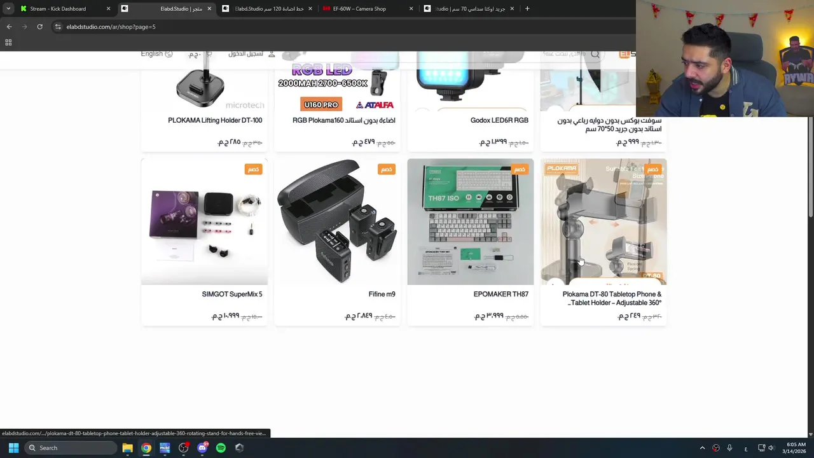Open Plokama DT-80 tablet holder image
The image size is (814, 458).
[604, 221]
